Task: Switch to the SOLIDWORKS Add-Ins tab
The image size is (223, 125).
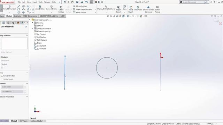Action: 49,16
